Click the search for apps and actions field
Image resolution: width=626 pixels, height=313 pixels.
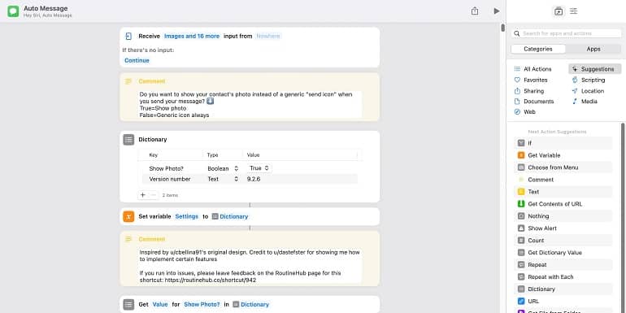pos(566,33)
